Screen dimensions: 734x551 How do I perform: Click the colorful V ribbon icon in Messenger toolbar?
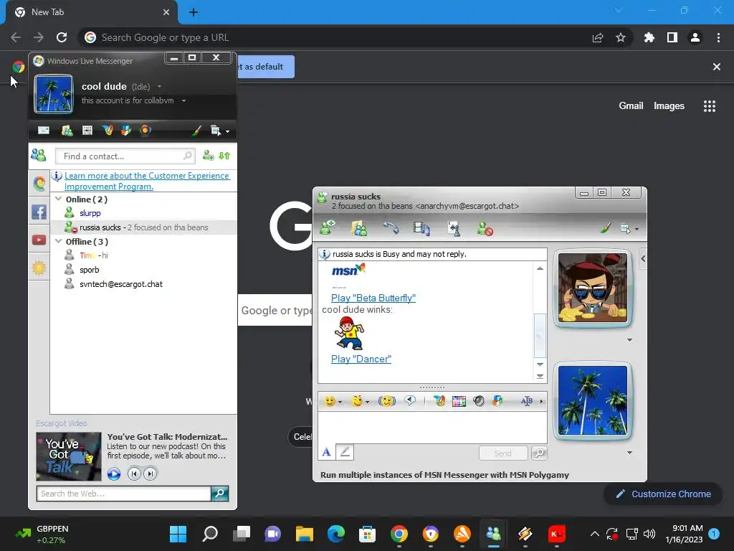tap(108, 131)
